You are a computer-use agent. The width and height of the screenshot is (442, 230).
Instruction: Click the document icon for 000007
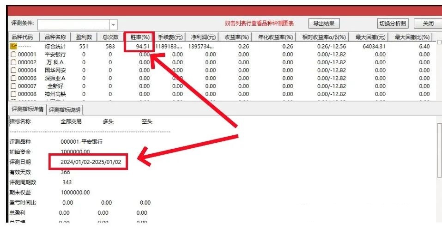point(13,86)
